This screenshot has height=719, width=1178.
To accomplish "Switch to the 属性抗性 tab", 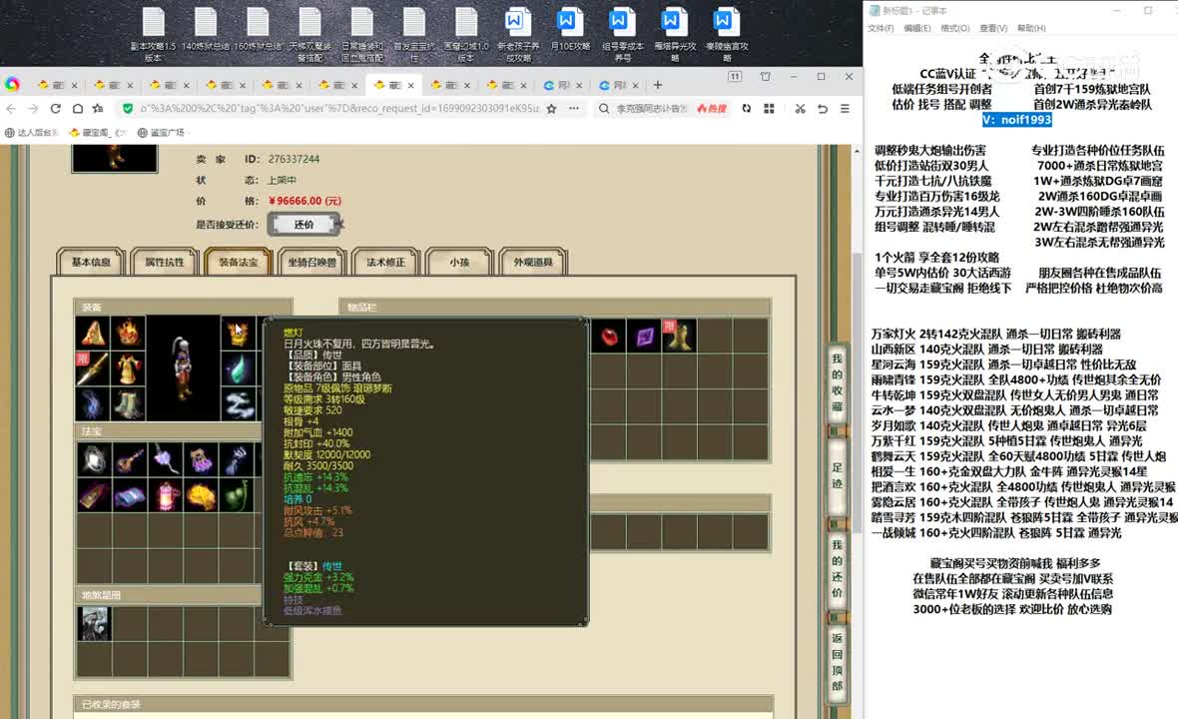I will [164, 263].
